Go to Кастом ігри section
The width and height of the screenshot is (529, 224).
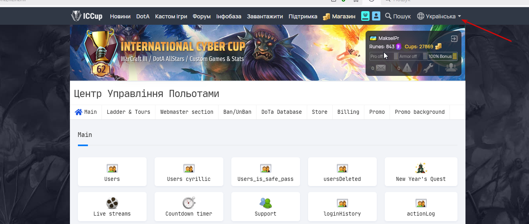[x=171, y=16]
